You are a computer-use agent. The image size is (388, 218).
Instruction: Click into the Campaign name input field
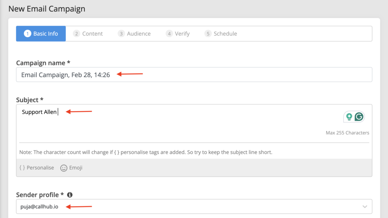click(x=194, y=75)
